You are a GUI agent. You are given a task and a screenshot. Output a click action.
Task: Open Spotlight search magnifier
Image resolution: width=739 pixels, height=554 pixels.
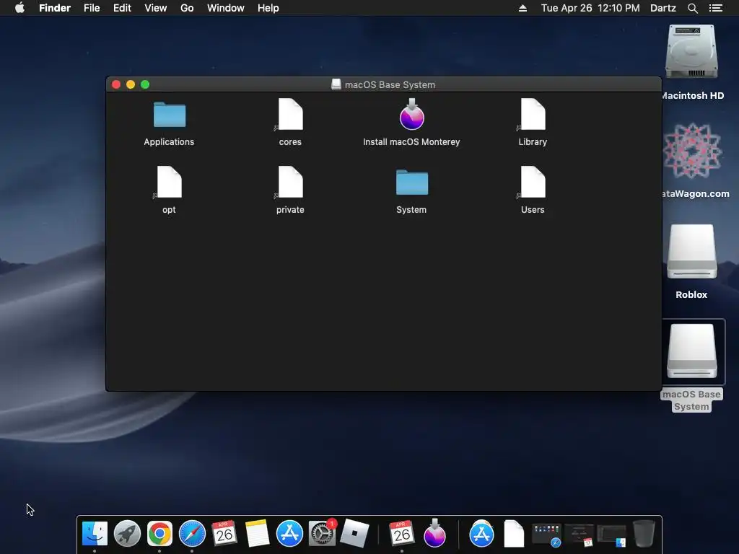click(692, 8)
